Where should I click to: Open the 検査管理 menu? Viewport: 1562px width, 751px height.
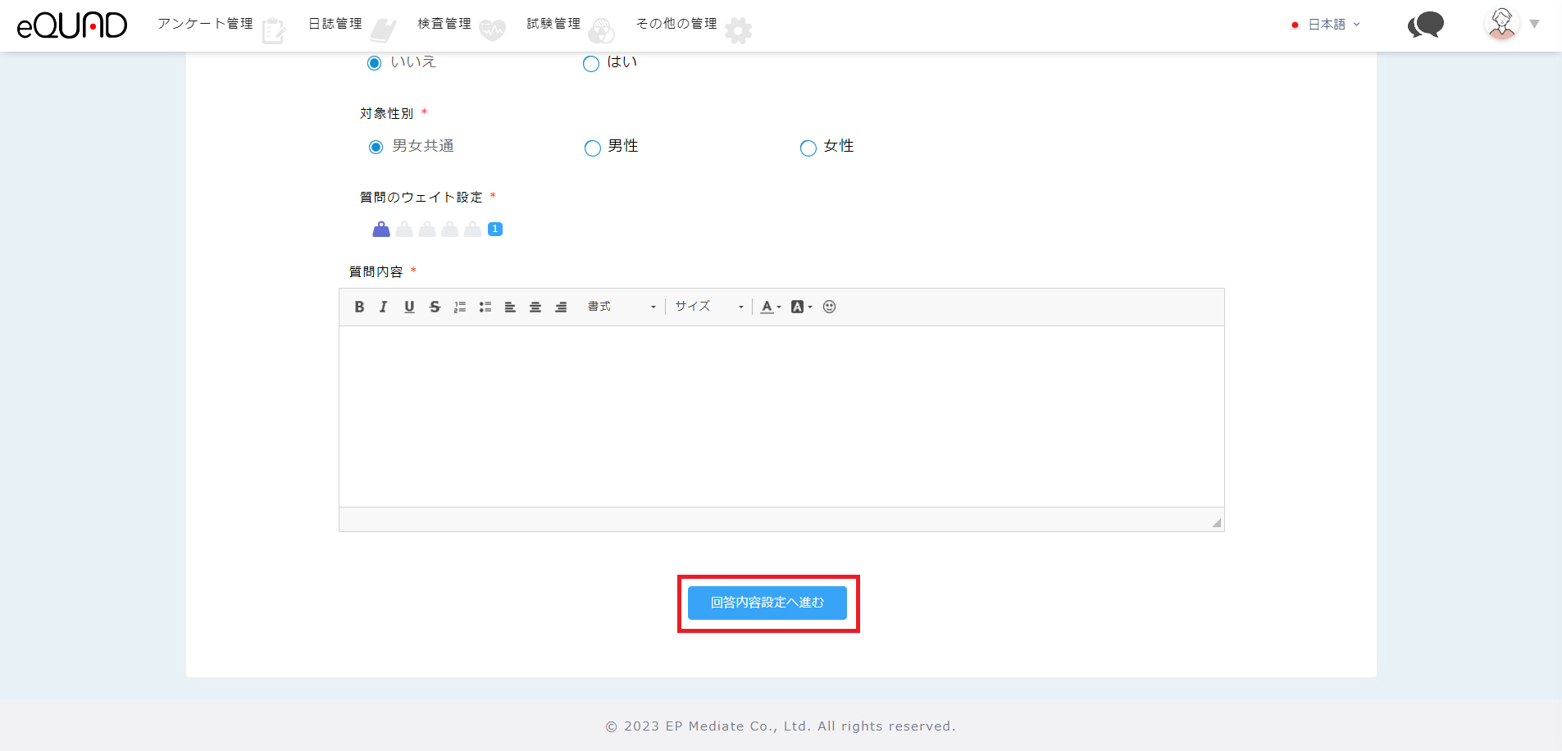click(x=444, y=24)
